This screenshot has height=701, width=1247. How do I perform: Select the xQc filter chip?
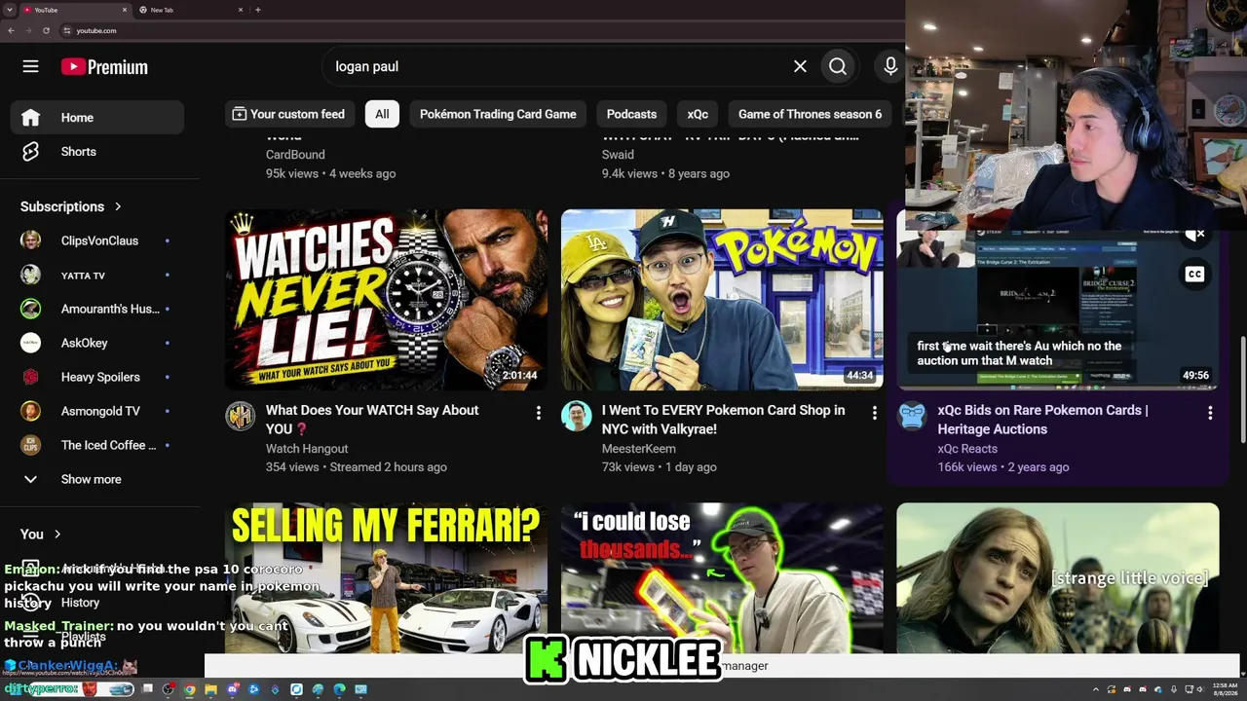(x=698, y=114)
